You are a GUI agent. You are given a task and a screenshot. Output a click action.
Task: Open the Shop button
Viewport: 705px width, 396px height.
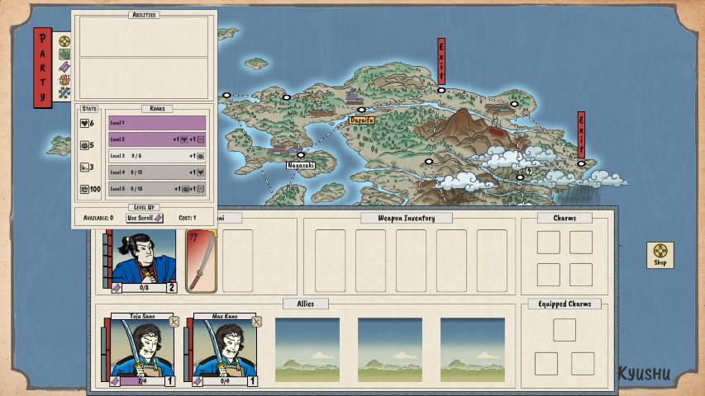pos(660,255)
